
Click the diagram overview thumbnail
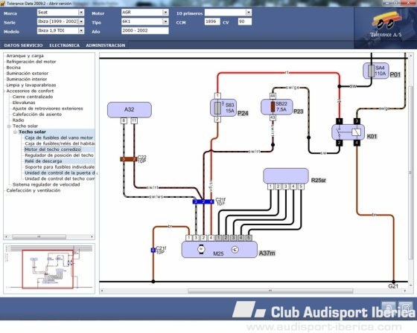point(49,268)
